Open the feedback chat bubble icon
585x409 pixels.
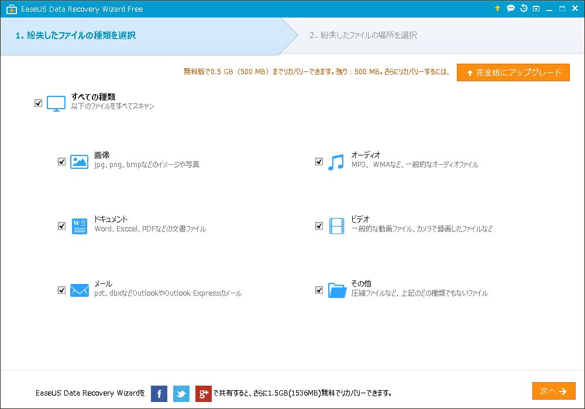[x=511, y=9]
